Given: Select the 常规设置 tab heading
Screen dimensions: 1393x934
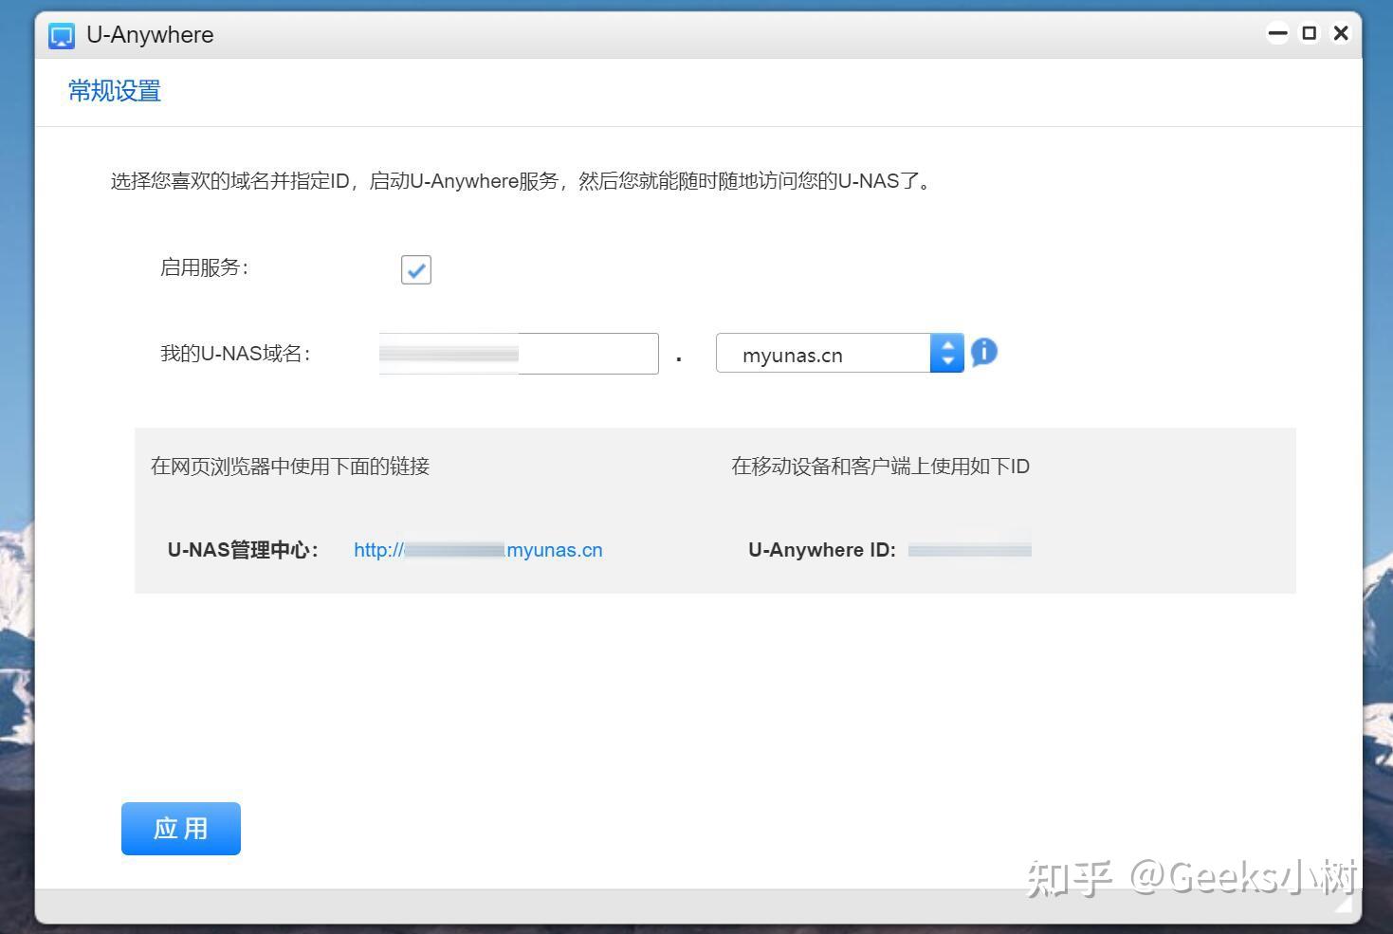Looking at the screenshot, I should coord(115,91).
